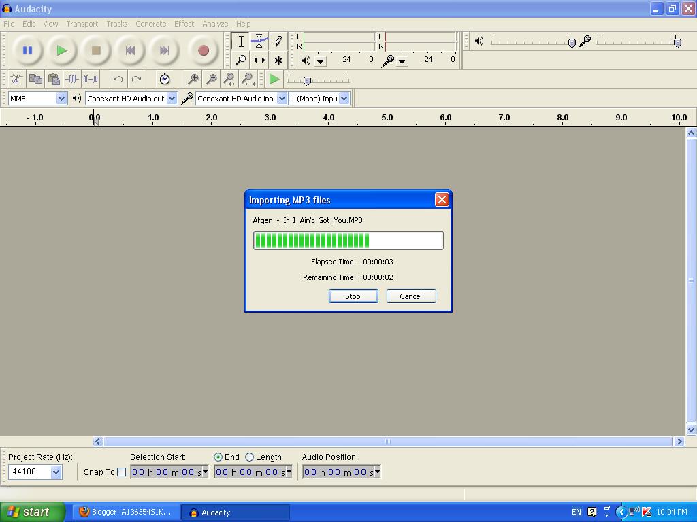Click the Stop transport button

coord(96,50)
